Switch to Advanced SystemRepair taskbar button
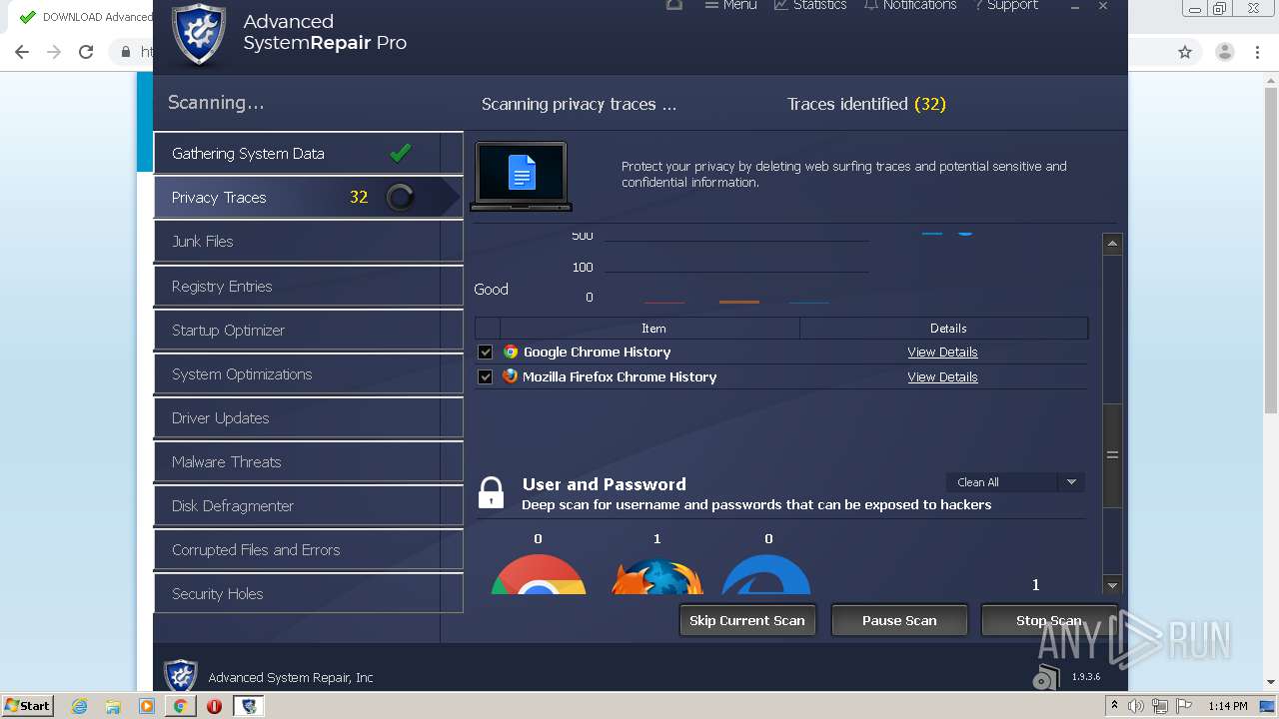1279x719 pixels. coord(249,706)
